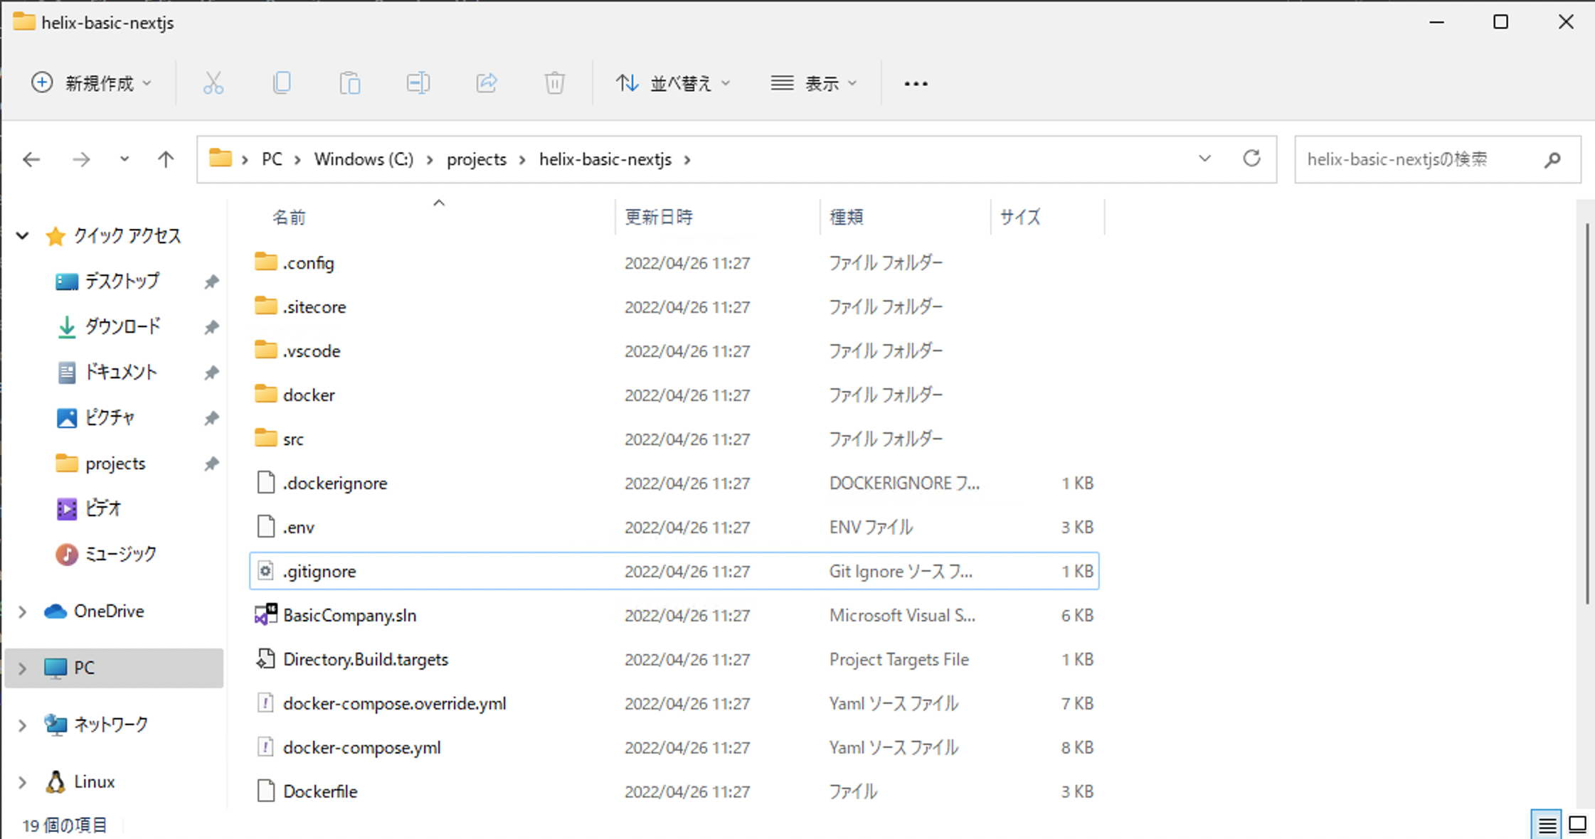Click the pin icon beside ダウンロード

pyautogui.click(x=211, y=328)
